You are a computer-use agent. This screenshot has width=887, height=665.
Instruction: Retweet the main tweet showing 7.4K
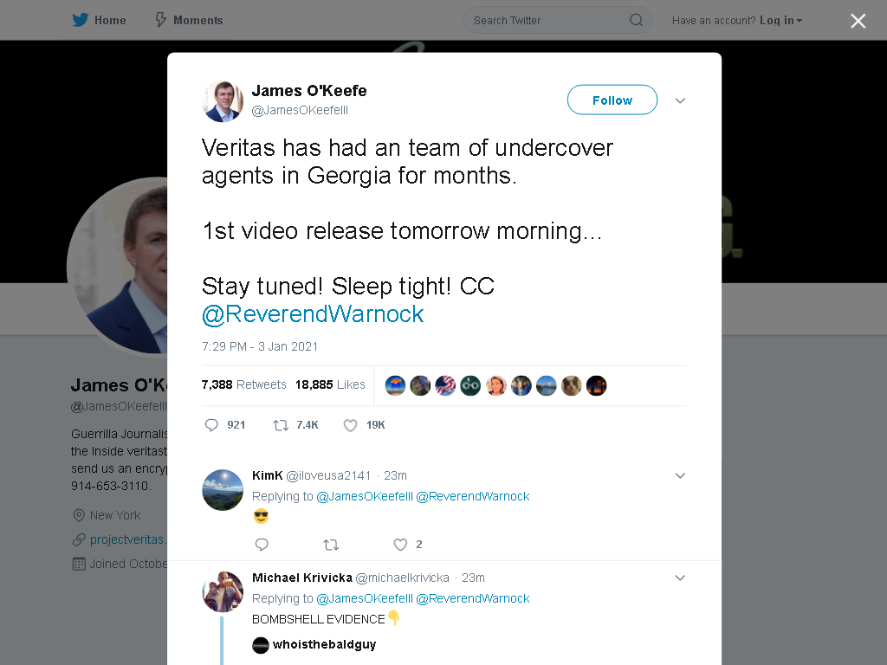tap(281, 425)
